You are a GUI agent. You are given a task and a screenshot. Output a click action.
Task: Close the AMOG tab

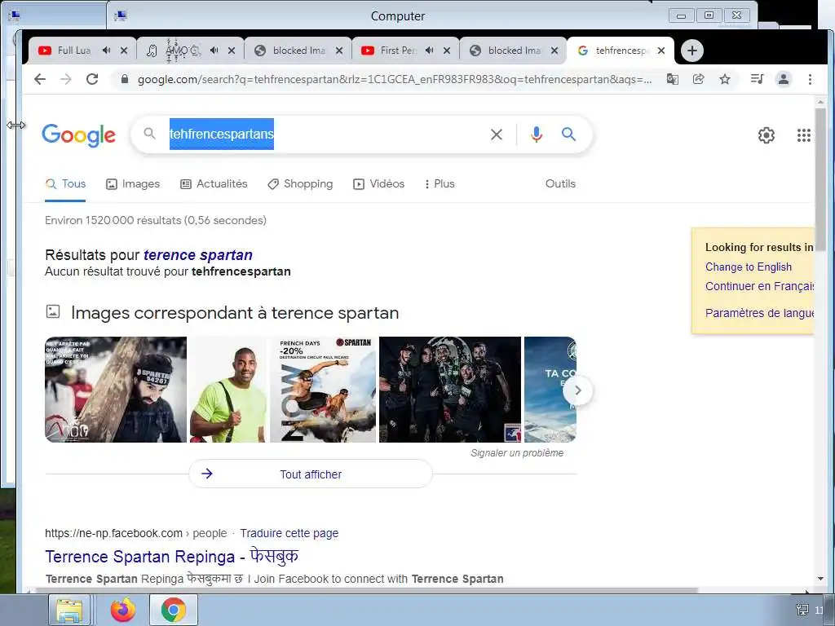232,51
